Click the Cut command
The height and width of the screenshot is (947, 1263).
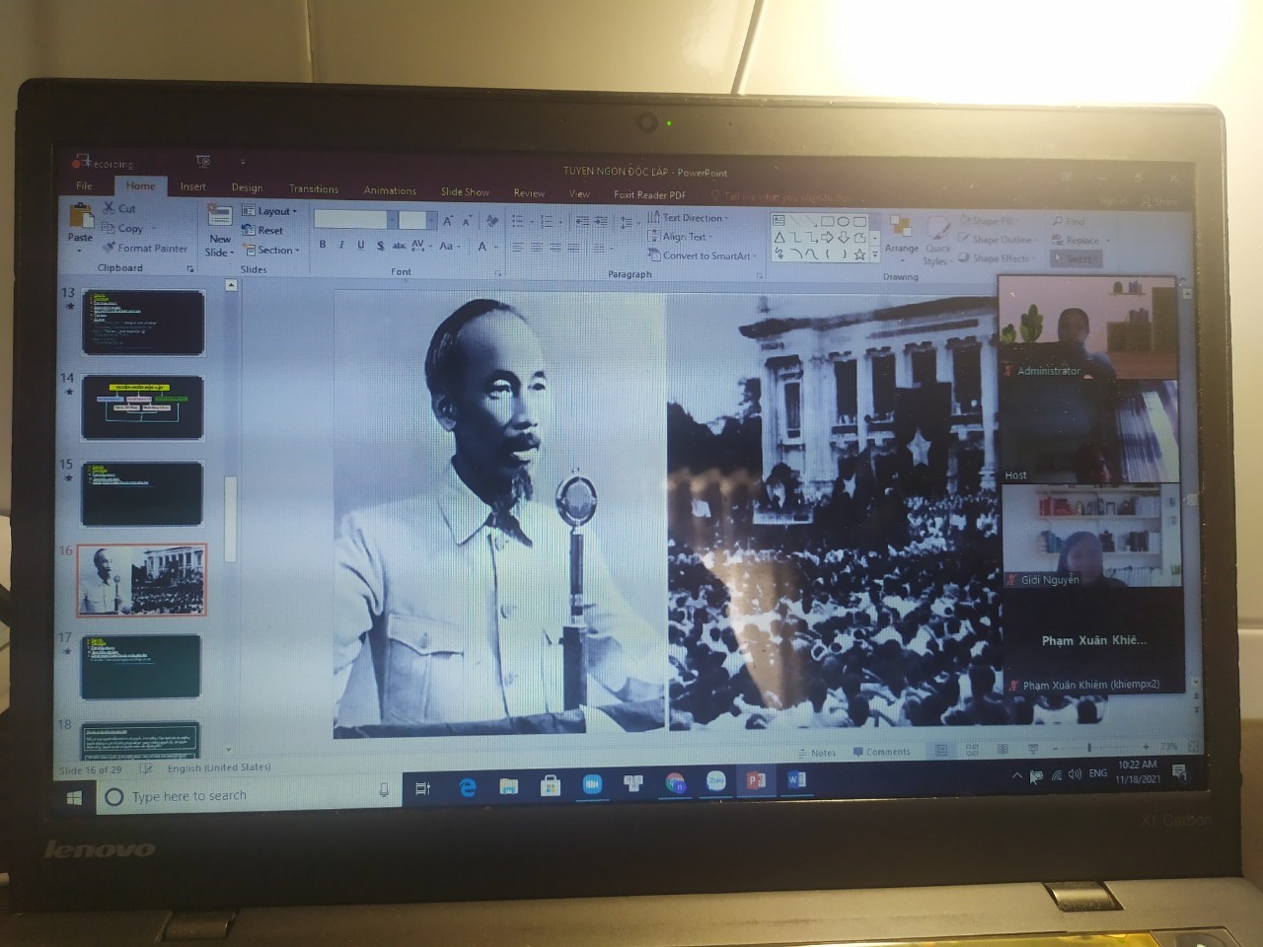pos(119,208)
